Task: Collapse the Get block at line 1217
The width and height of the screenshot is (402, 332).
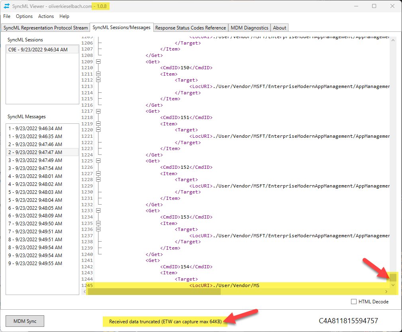Action: 98,111
